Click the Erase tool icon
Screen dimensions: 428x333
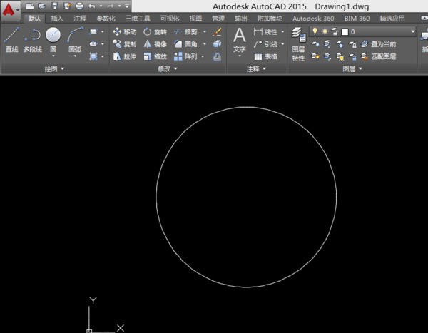pos(217,31)
